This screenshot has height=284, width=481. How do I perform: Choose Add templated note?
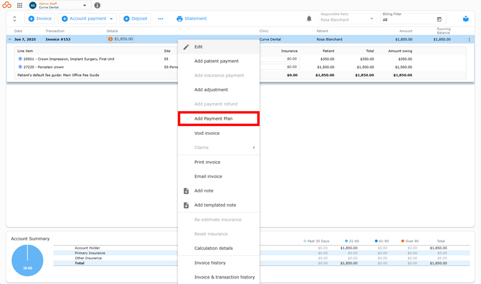[219, 205]
